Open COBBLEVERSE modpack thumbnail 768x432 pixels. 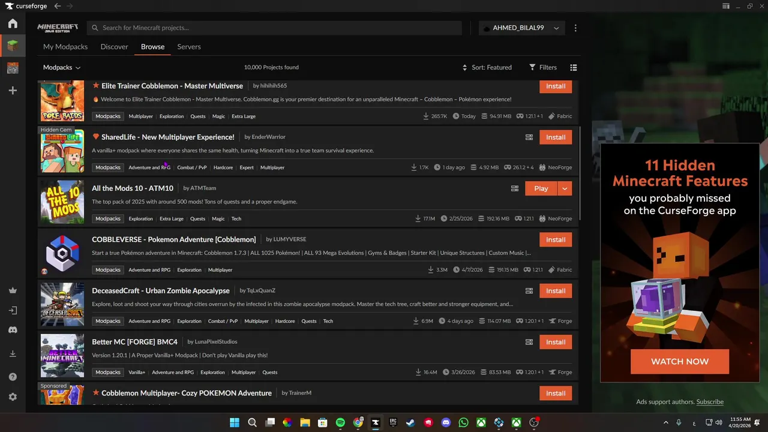[x=62, y=253]
